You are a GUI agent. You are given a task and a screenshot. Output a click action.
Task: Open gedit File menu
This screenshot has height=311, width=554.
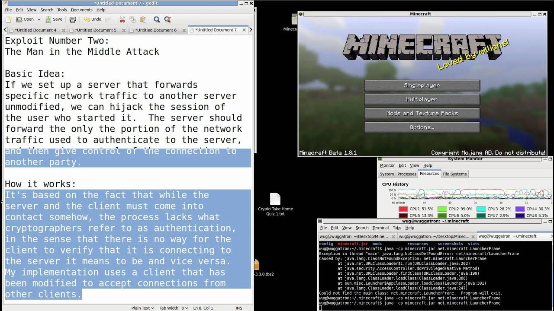pyautogui.click(x=8, y=10)
